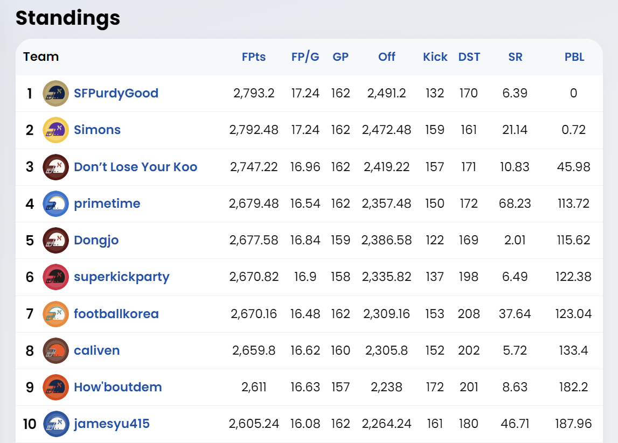
Task: Sort standings by SR column
Action: [515, 57]
